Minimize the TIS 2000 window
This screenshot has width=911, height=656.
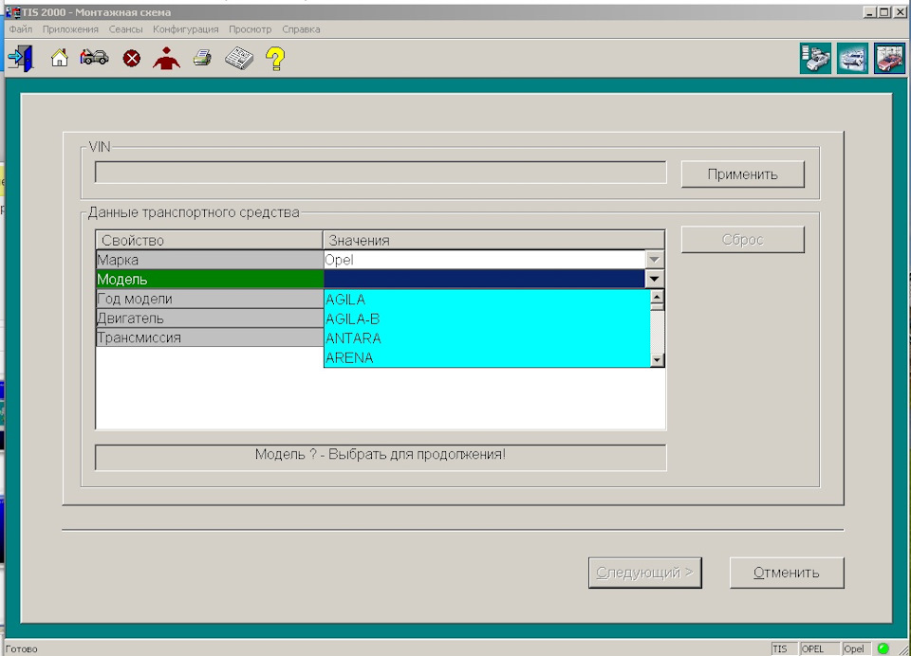(x=870, y=11)
